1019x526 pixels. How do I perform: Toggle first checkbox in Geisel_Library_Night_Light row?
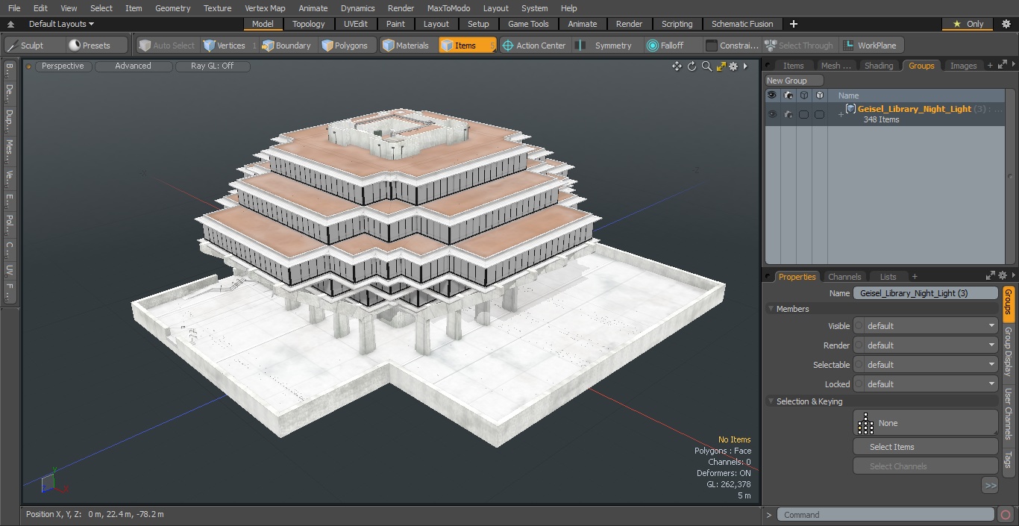(x=803, y=115)
